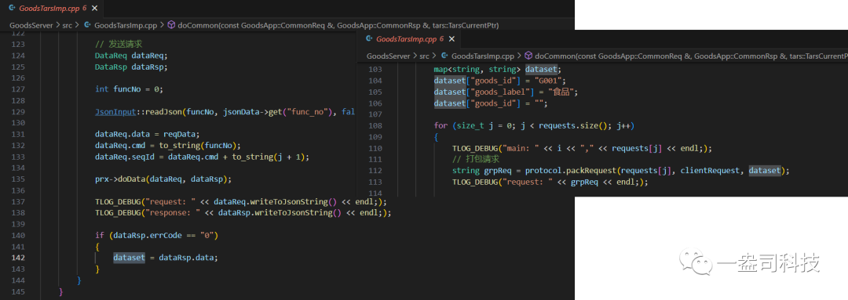848x300 pixels.
Task: Click the C++ icon in the inset editor breadcrumb
Action: pyautogui.click(x=444, y=56)
